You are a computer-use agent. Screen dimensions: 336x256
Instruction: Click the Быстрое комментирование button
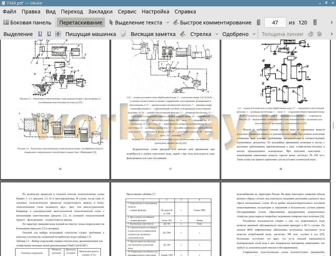coord(212,22)
